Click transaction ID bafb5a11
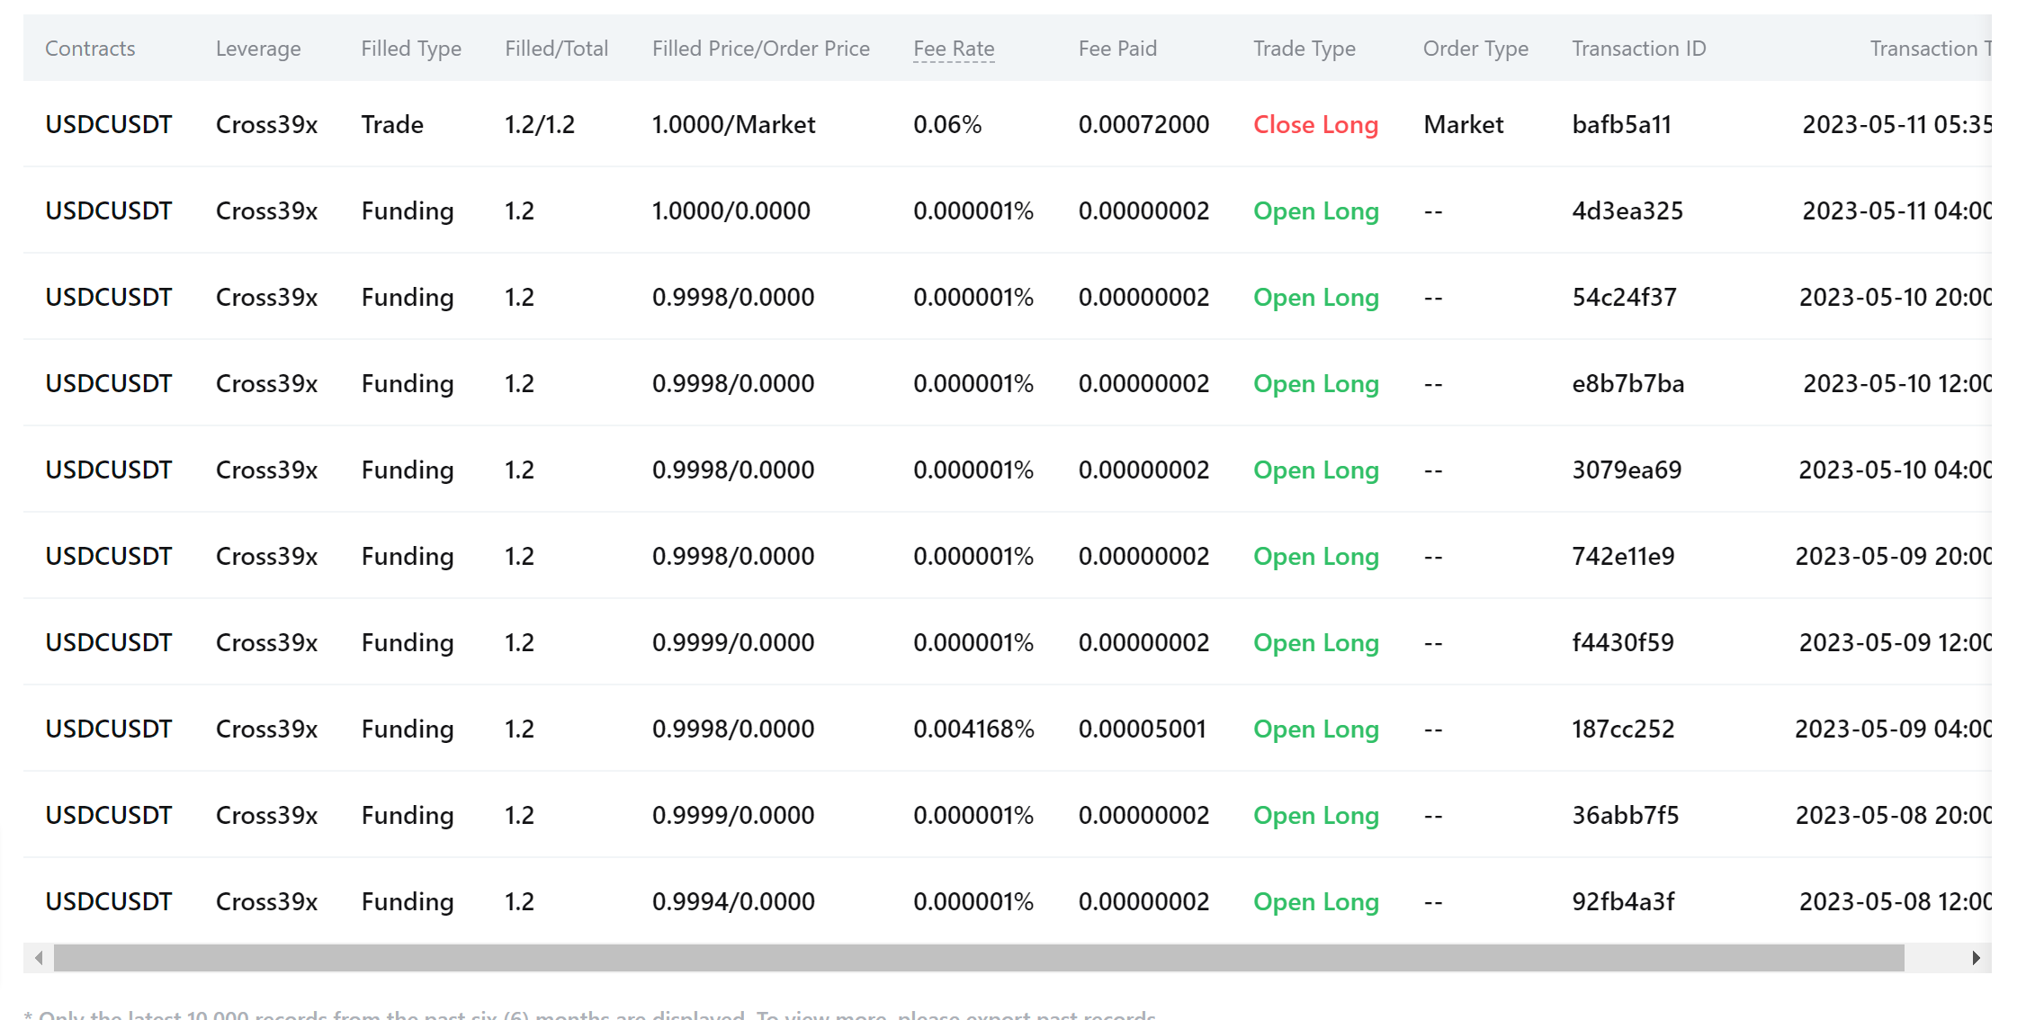The image size is (2035, 1020). (x=1621, y=124)
